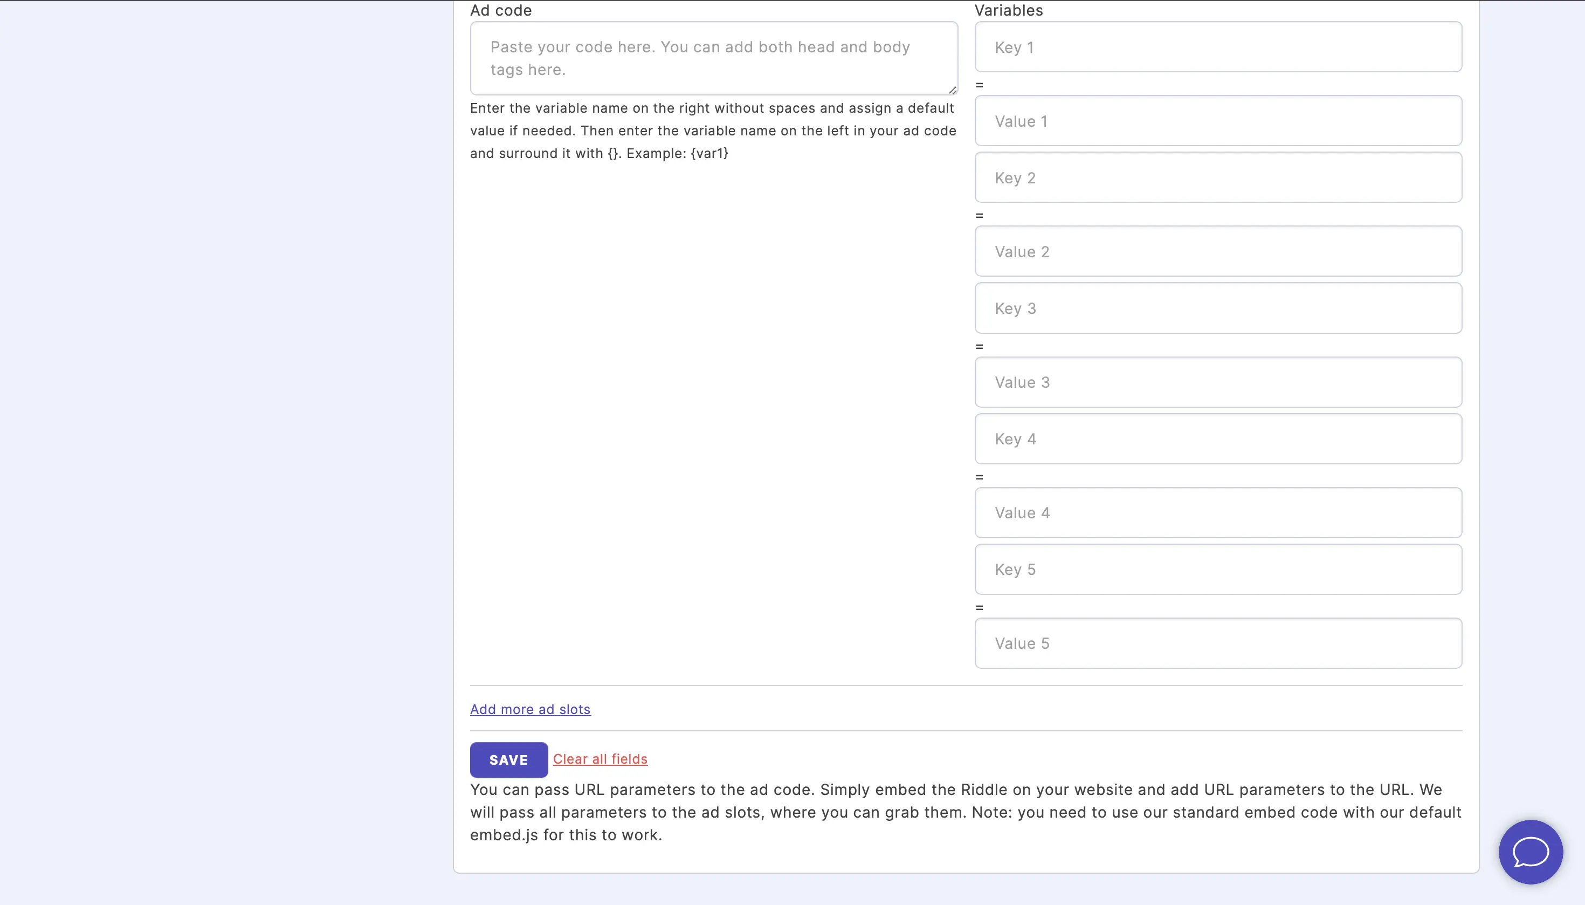Screen dimensions: 1585x905
Task: Type in the Key 3 variable field
Action: tap(1218, 308)
